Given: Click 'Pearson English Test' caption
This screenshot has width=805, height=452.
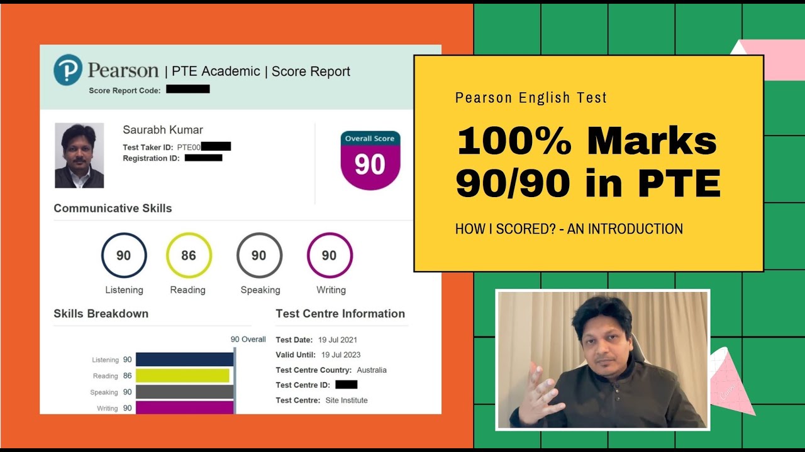Looking at the screenshot, I should click(531, 98).
